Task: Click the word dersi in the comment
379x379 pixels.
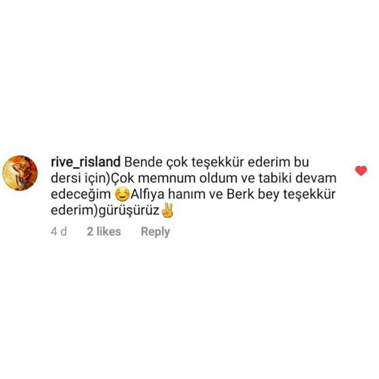Action: pyautogui.click(x=66, y=178)
